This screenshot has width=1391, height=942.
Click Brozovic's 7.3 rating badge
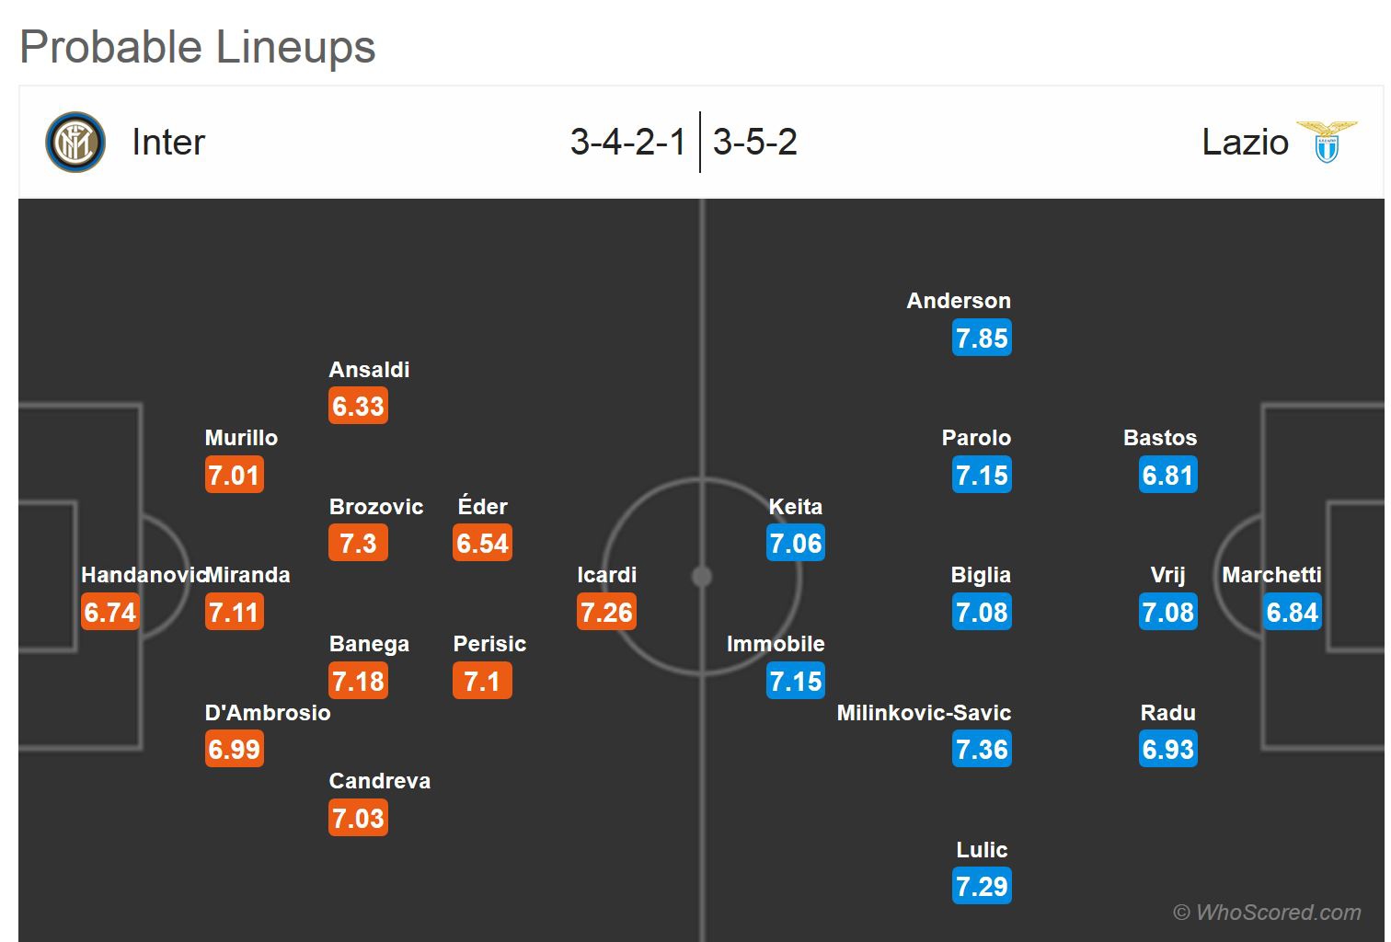coord(358,544)
